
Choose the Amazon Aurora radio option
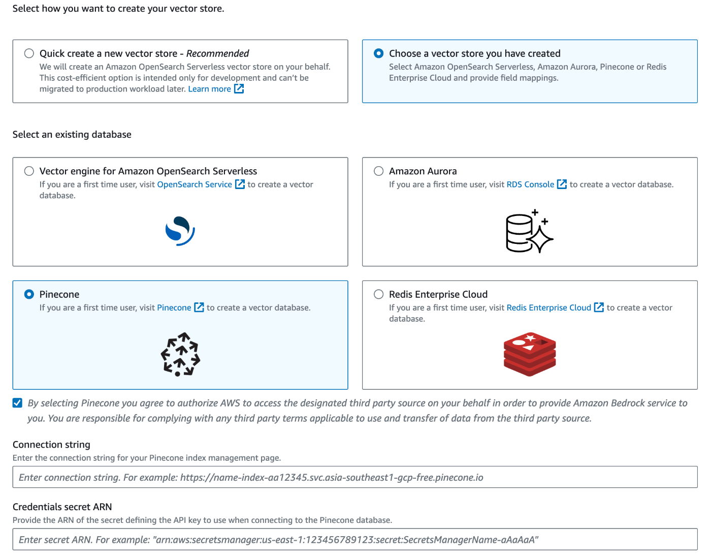379,171
